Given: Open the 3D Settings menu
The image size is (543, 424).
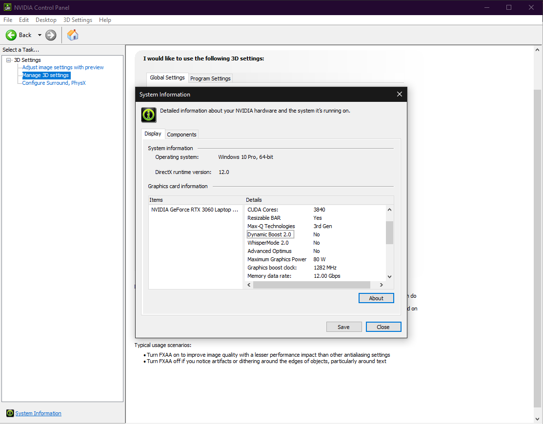Looking at the screenshot, I should [x=78, y=20].
